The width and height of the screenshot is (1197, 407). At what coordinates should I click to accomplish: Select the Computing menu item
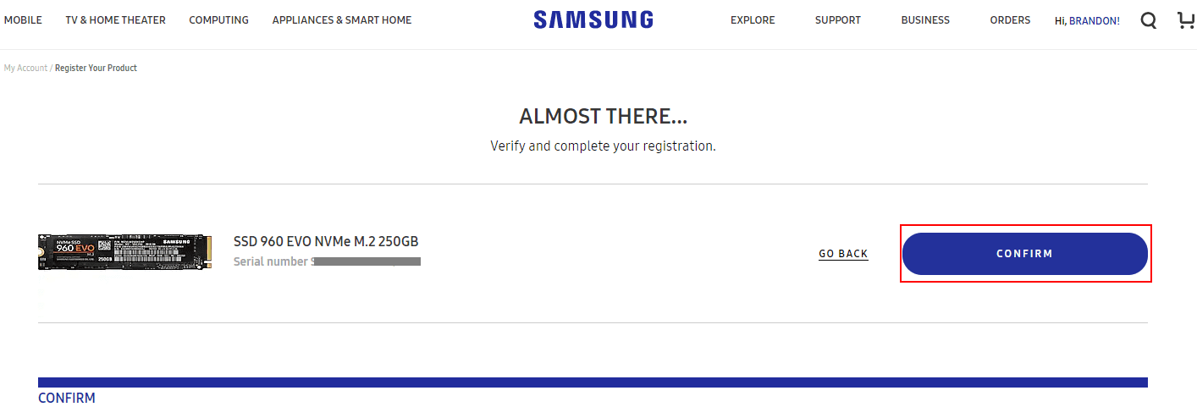click(x=218, y=20)
